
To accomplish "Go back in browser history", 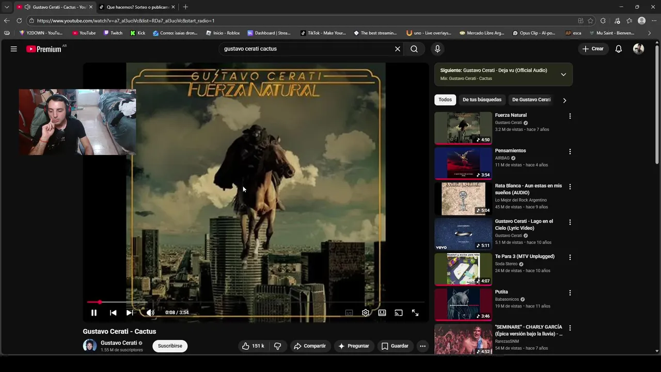I will [x=7, y=21].
